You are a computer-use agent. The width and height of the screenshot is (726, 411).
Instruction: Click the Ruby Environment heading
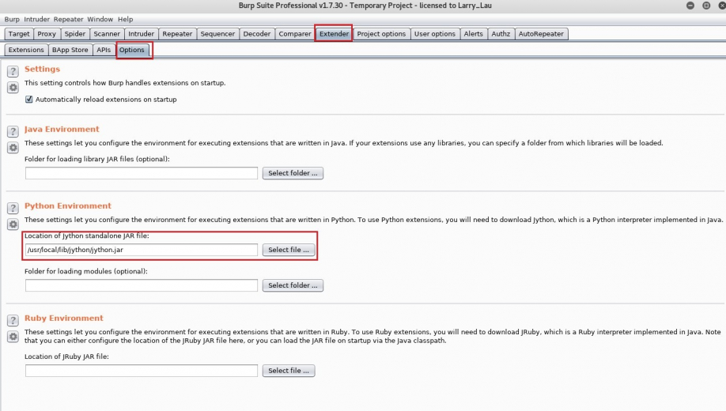point(64,319)
